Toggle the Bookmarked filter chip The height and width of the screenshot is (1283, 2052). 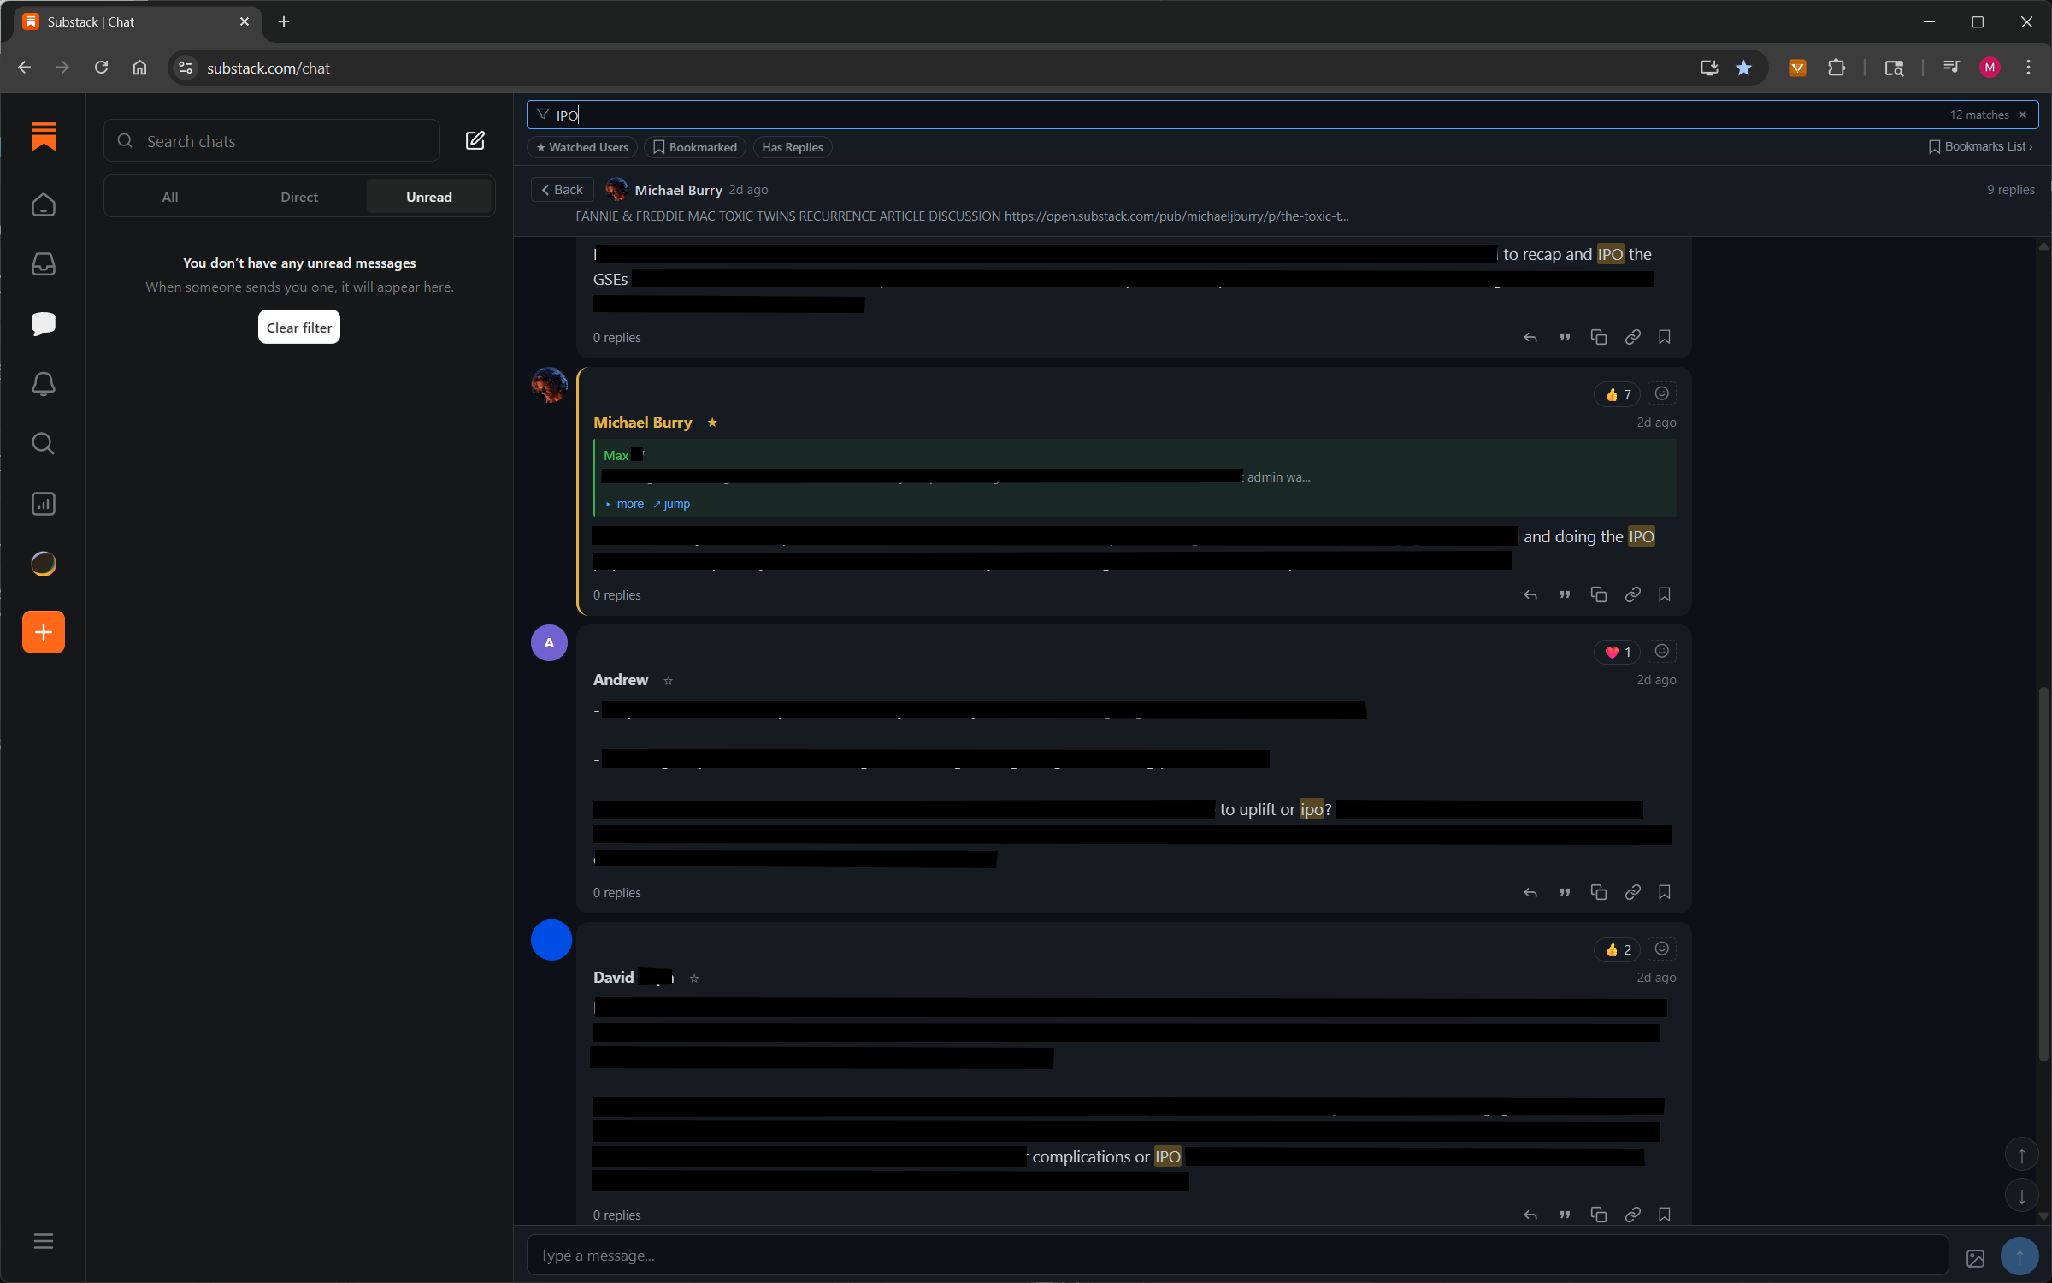point(694,146)
